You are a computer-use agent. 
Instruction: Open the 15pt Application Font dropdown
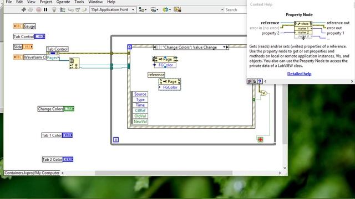tap(113, 10)
